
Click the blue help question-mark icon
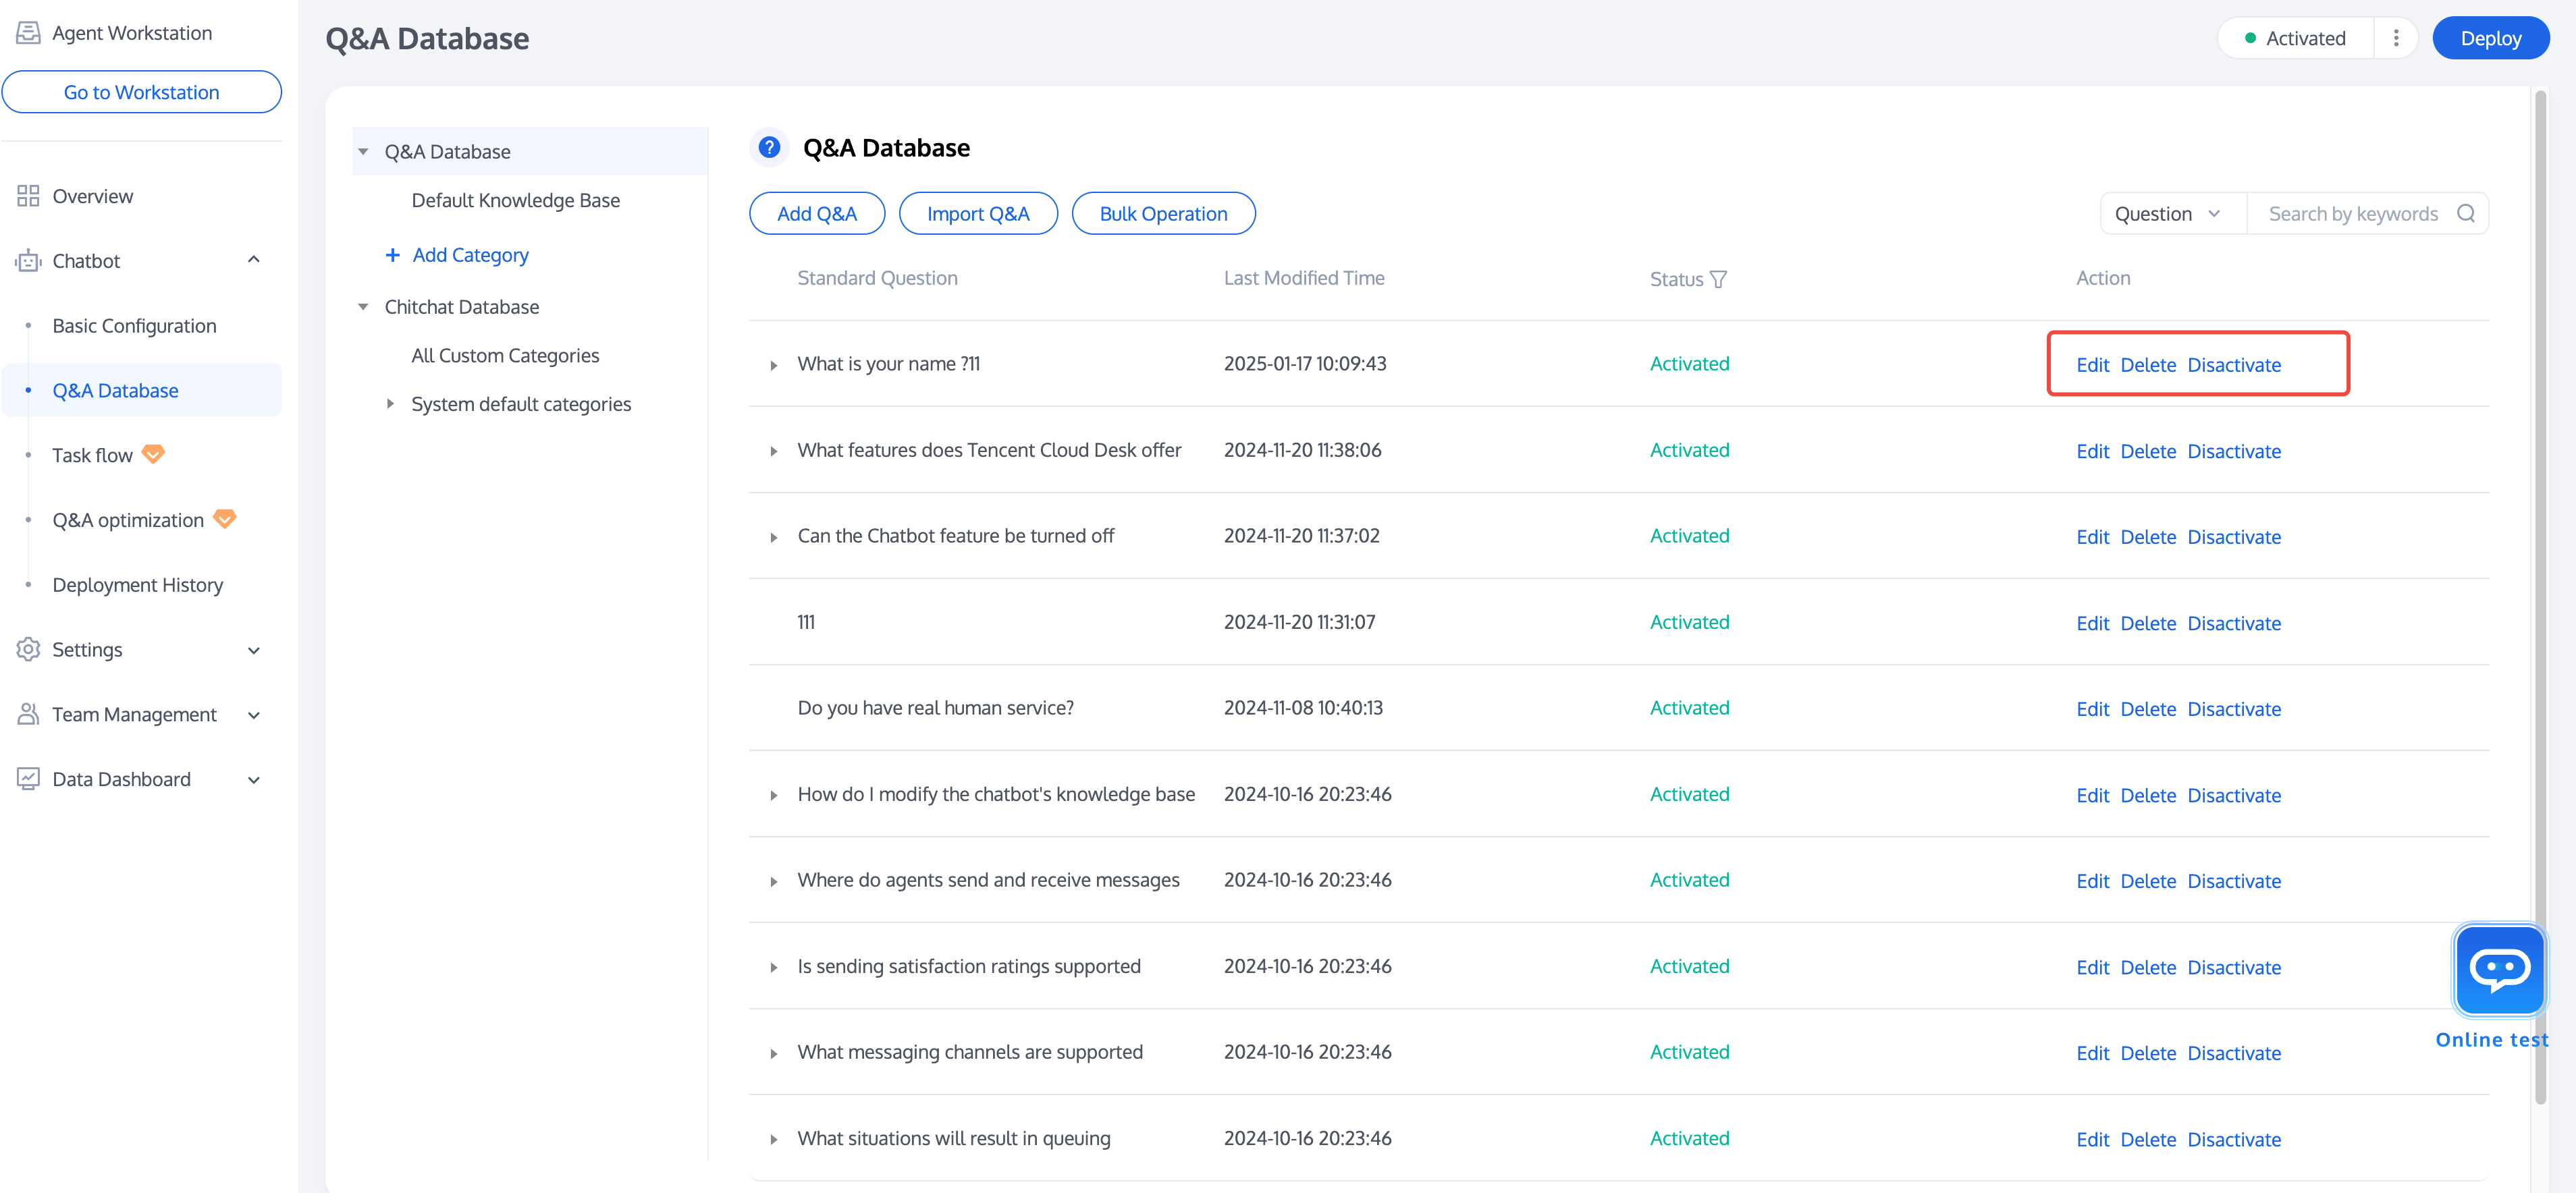click(769, 148)
